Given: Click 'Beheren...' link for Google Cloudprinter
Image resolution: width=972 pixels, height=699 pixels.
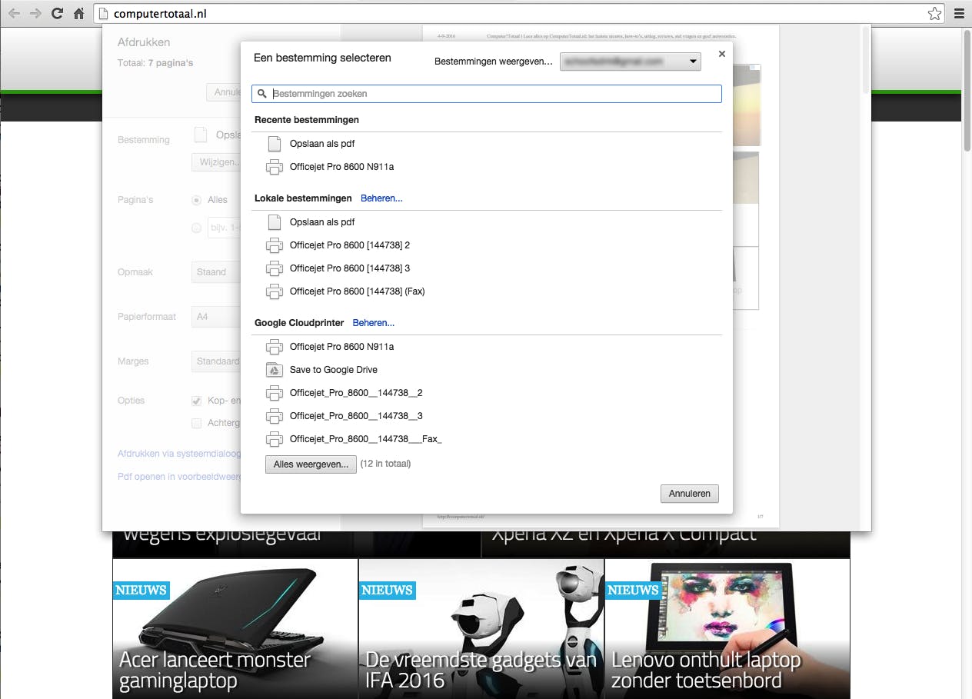Looking at the screenshot, I should (x=374, y=323).
